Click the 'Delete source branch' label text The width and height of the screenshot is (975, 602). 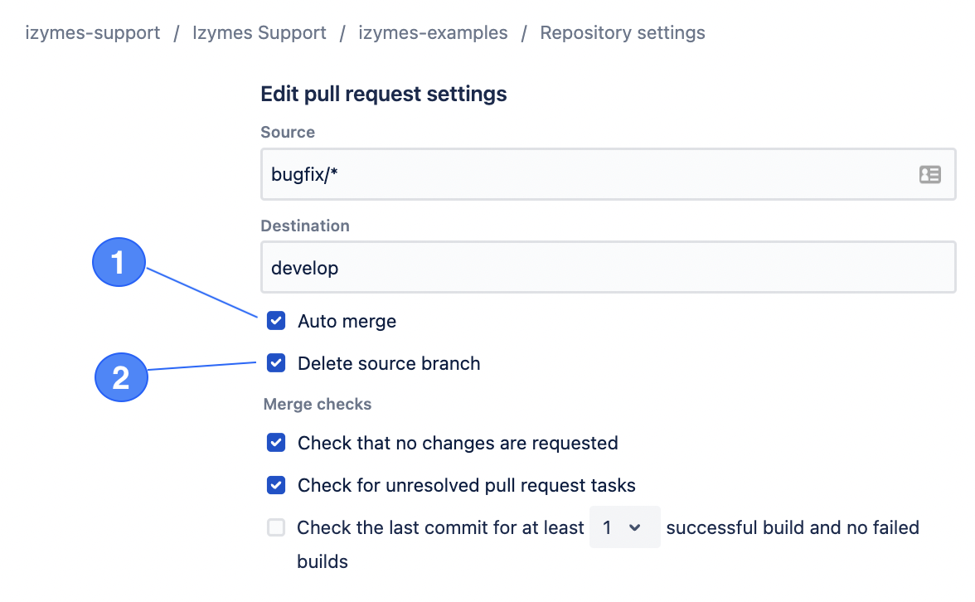tap(389, 363)
